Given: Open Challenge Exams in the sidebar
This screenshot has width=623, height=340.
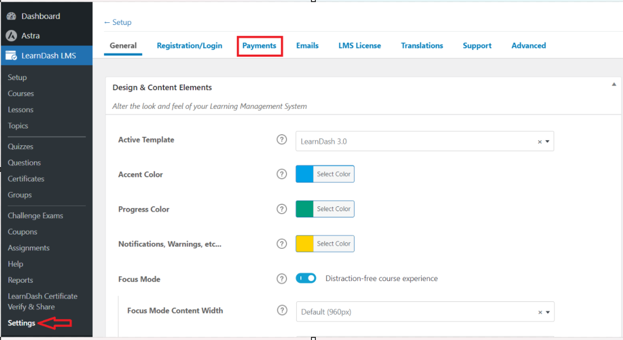Looking at the screenshot, I should point(36,216).
